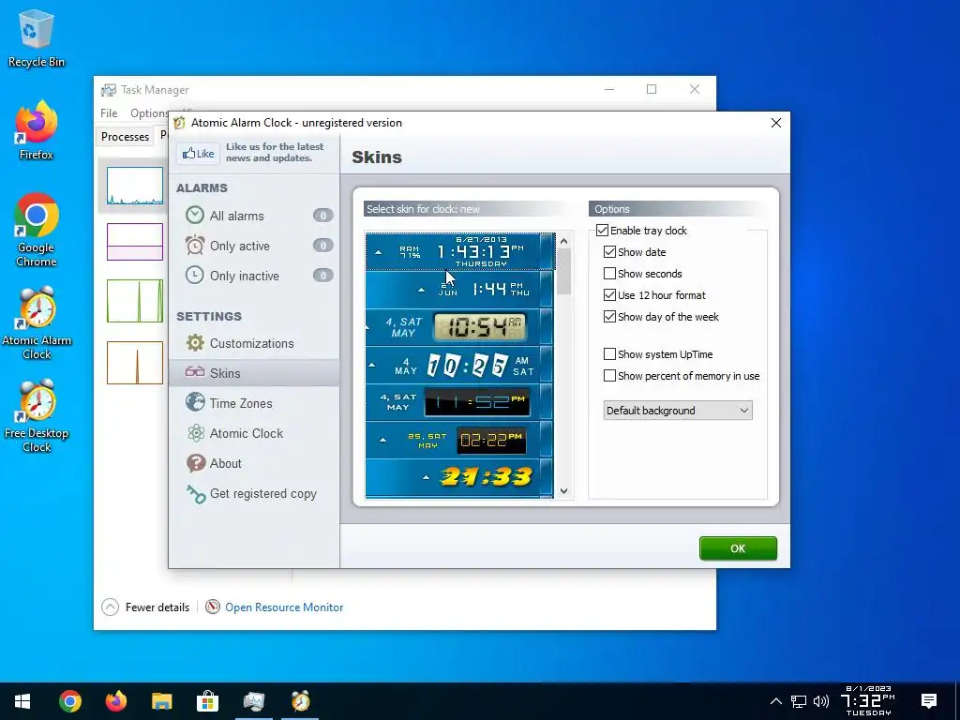Open Free Desktop Clock desktop shortcut
This screenshot has width=960, height=720.
pyautogui.click(x=37, y=416)
